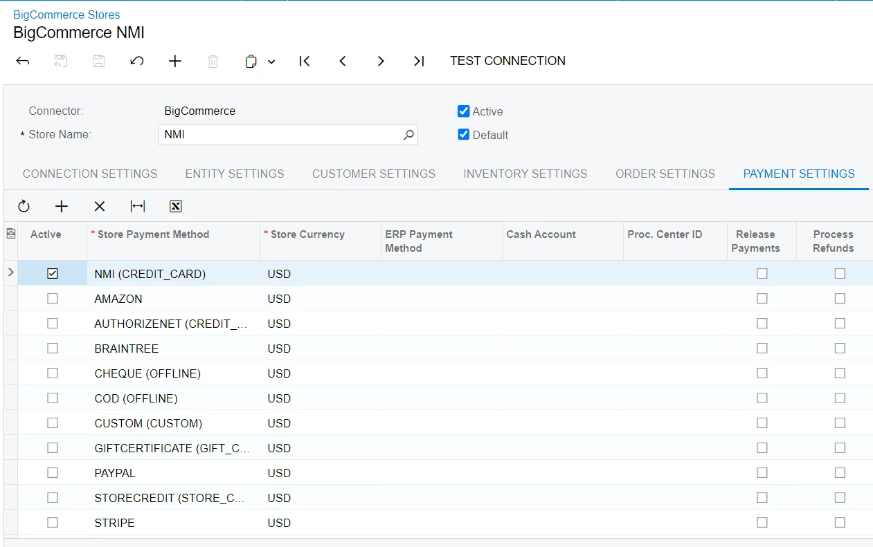Select the GIFTCERTIFICATE payment method cell
873x547 pixels.
click(x=174, y=448)
